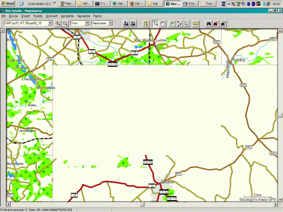The height and width of the screenshot is (212, 283).
Task: Activate the arrow selection tool
Action: pos(186,24)
